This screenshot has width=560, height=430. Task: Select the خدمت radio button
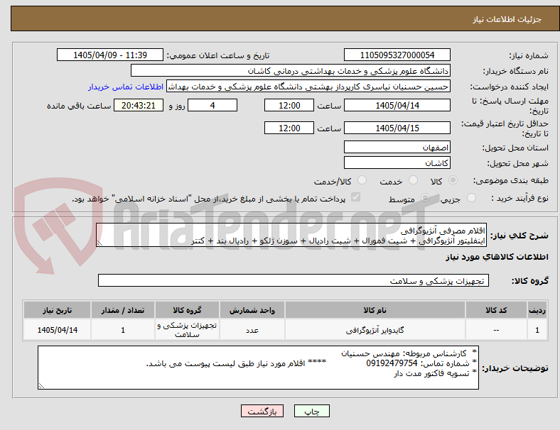click(413, 180)
